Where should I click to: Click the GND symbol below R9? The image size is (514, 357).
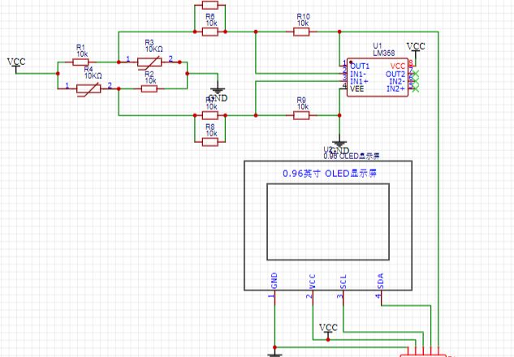click(x=339, y=146)
